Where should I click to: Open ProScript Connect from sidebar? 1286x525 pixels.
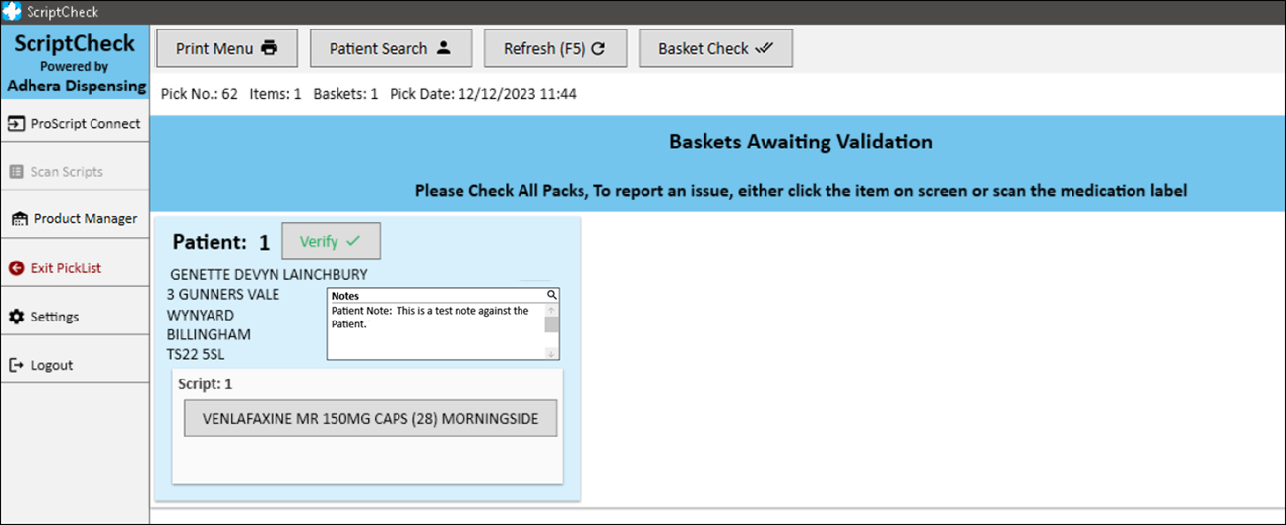coord(75,124)
